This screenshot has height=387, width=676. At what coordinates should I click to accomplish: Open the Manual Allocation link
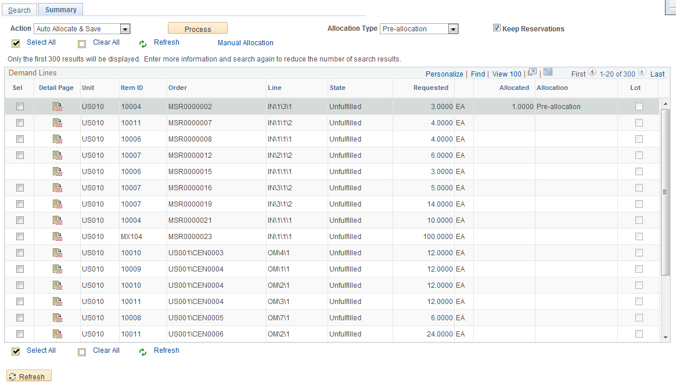tap(245, 43)
